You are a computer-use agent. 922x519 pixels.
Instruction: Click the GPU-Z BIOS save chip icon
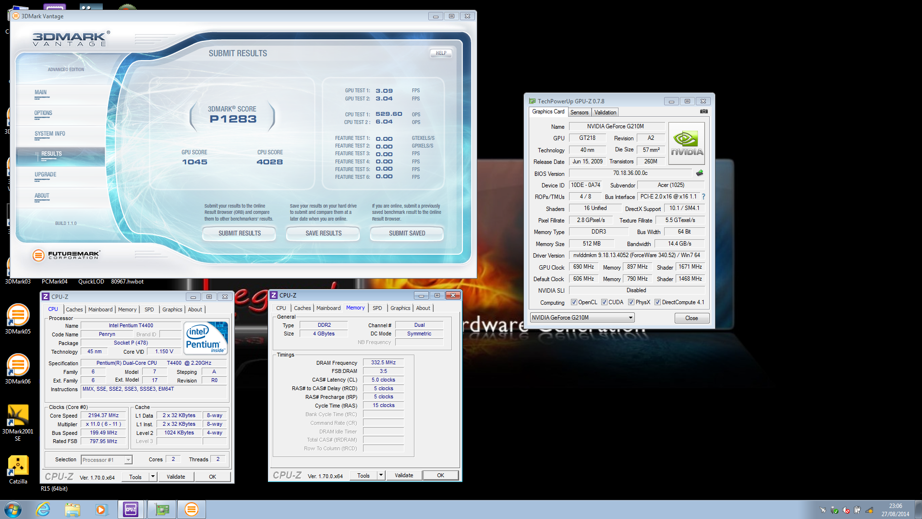[699, 173]
